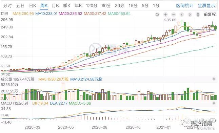Move chart right with right-chevron icon
219x133 pixels.
pos(190,15)
